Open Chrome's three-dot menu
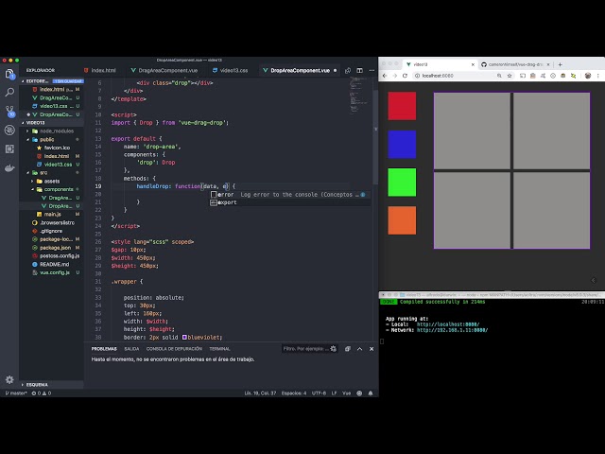The width and height of the screenshot is (605, 454). [x=598, y=76]
